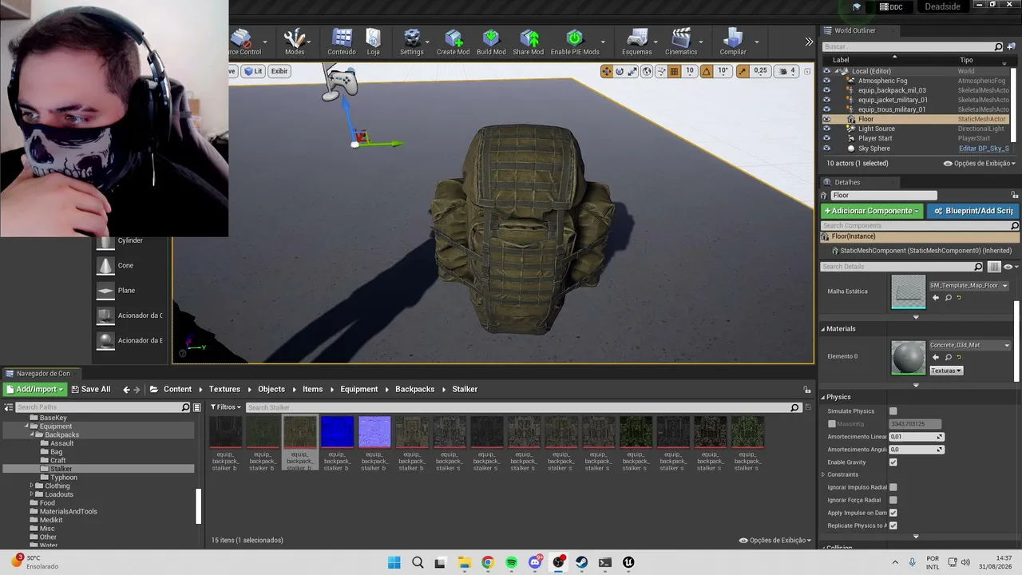Image resolution: width=1022 pixels, height=575 pixels.
Task: Click the Compilar build icon
Action: (733, 42)
